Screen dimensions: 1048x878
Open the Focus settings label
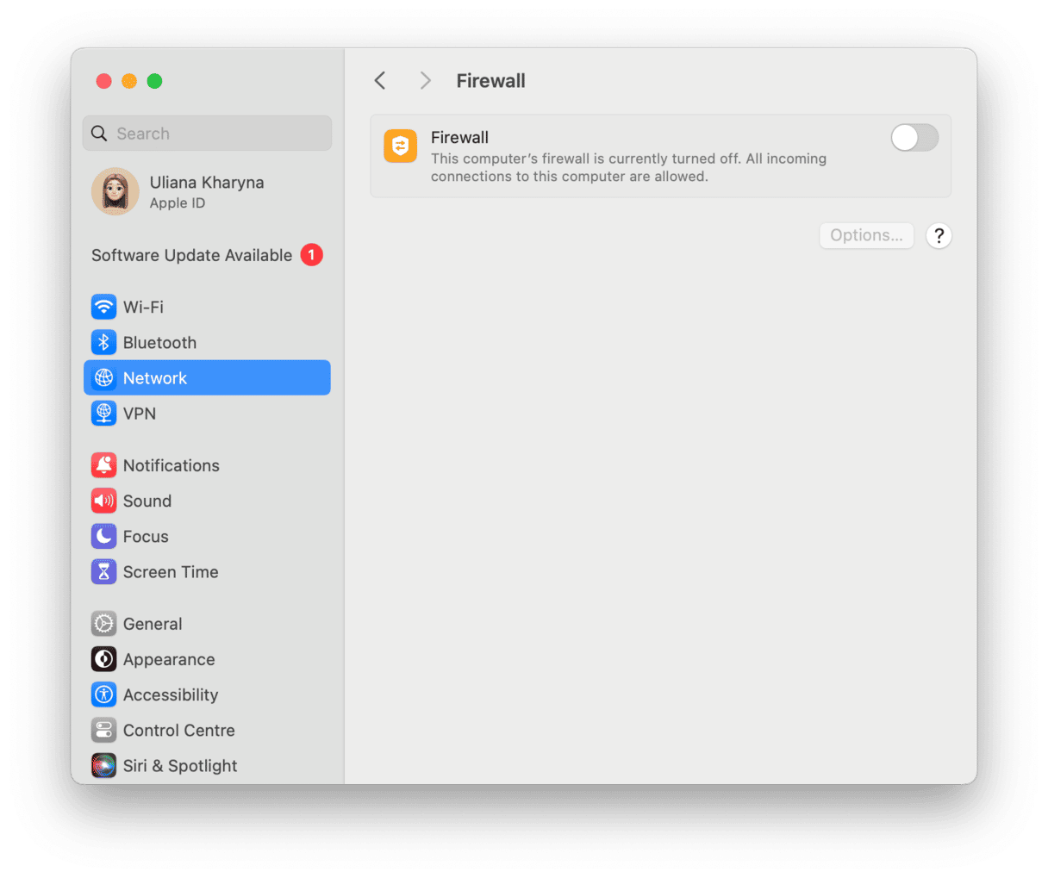point(146,536)
